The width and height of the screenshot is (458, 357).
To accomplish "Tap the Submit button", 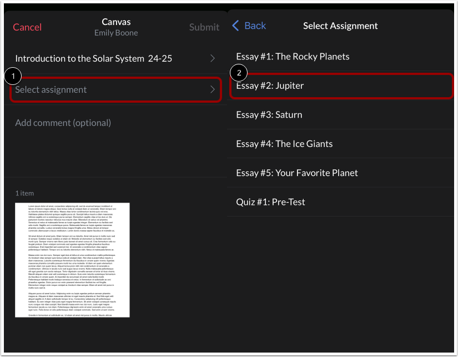I will (204, 27).
